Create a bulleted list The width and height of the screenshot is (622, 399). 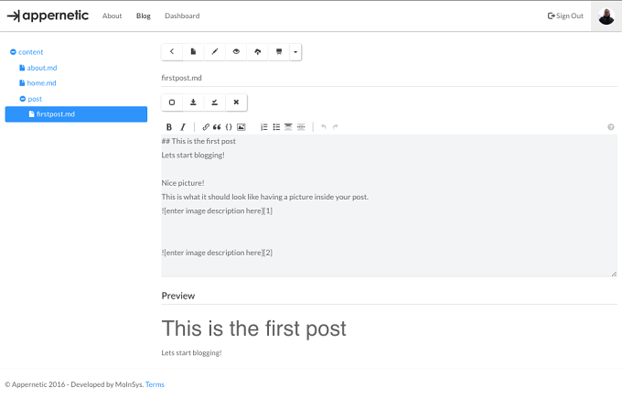point(276,127)
